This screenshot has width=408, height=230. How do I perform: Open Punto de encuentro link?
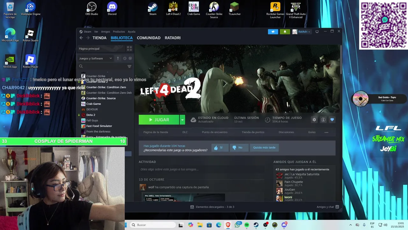tap(215, 132)
